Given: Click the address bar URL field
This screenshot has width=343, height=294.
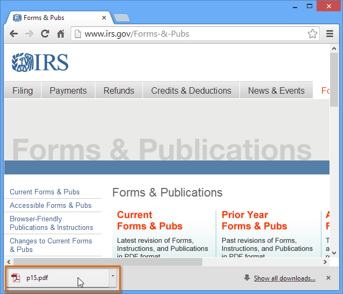Looking at the screenshot, I should (195, 34).
